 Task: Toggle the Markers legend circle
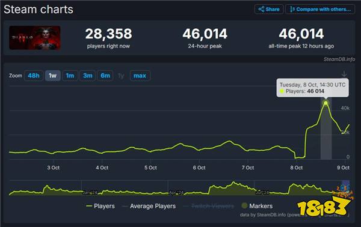pyautogui.click(x=244, y=205)
